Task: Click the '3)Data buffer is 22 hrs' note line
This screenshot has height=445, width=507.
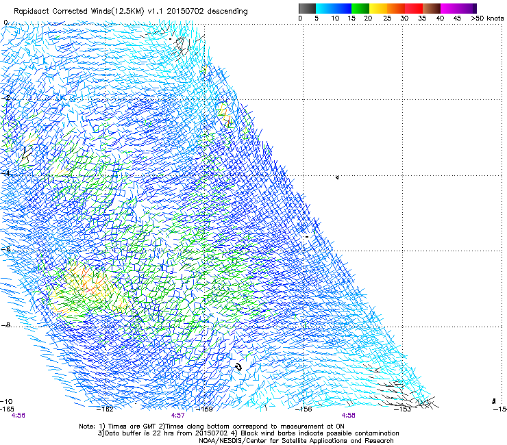Action: pyautogui.click(x=248, y=433)
